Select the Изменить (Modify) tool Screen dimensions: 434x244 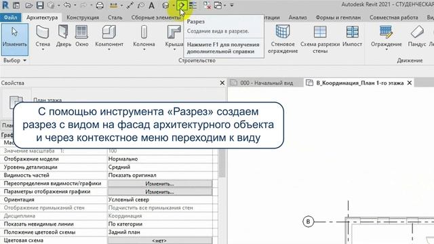[15, 39]
